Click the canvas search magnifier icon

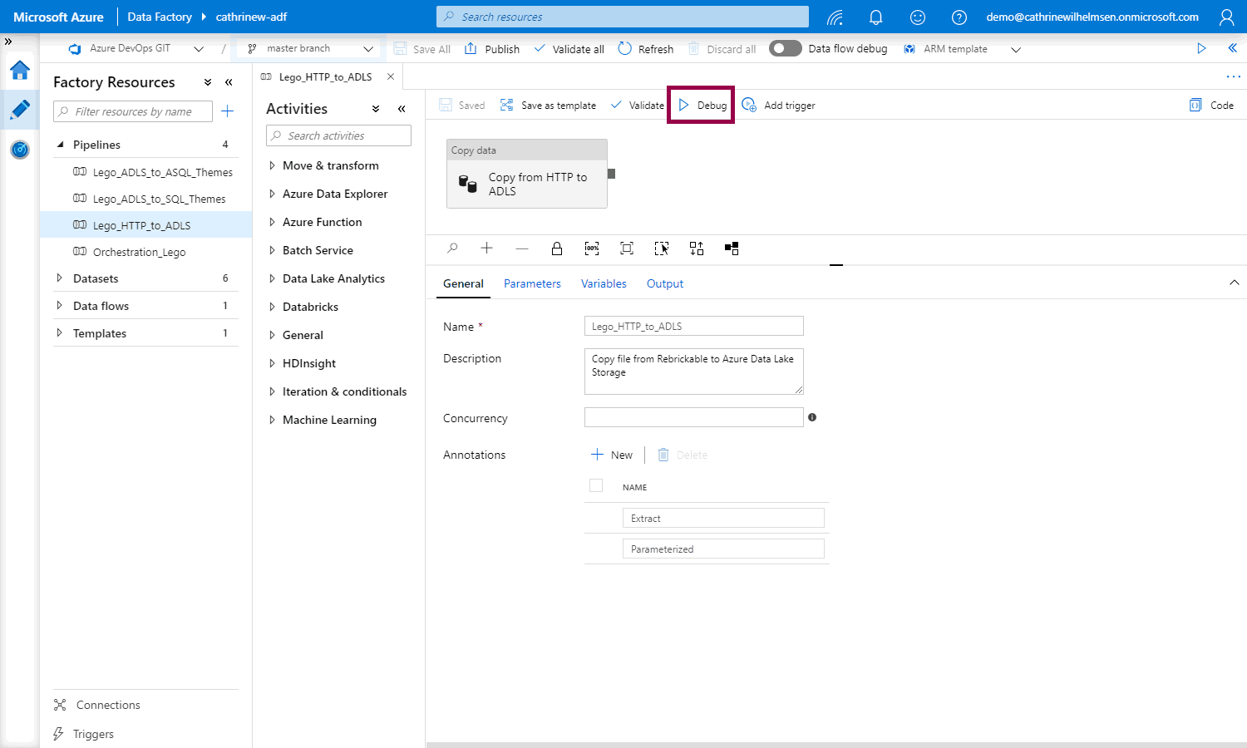click(452, 249)
